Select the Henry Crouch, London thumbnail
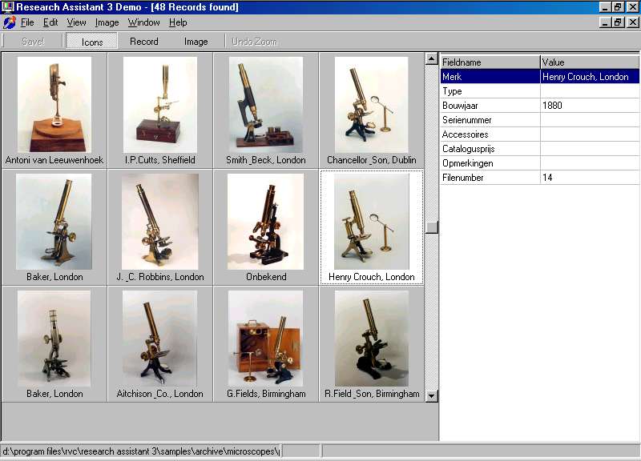The image size is (641, 461). click(371, 227)
